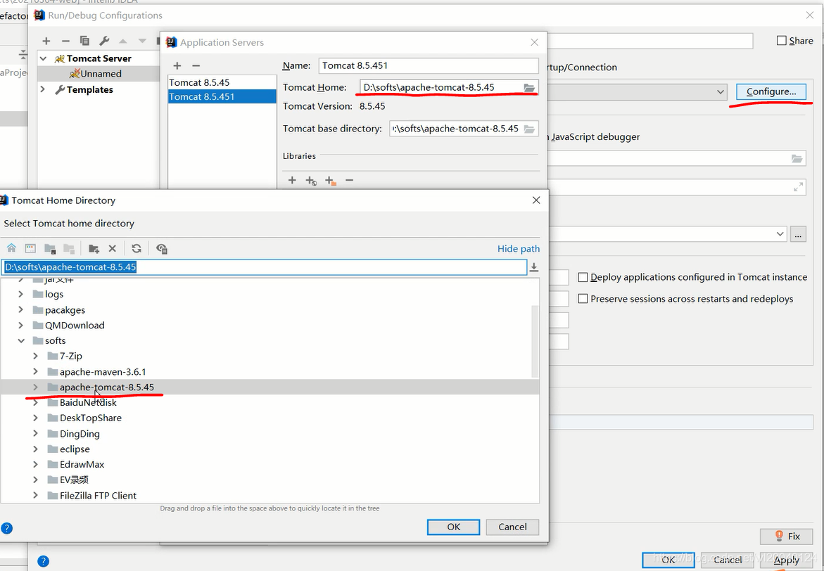Enable Deploy applications configured in Tomcat instance

coord(583,277)
